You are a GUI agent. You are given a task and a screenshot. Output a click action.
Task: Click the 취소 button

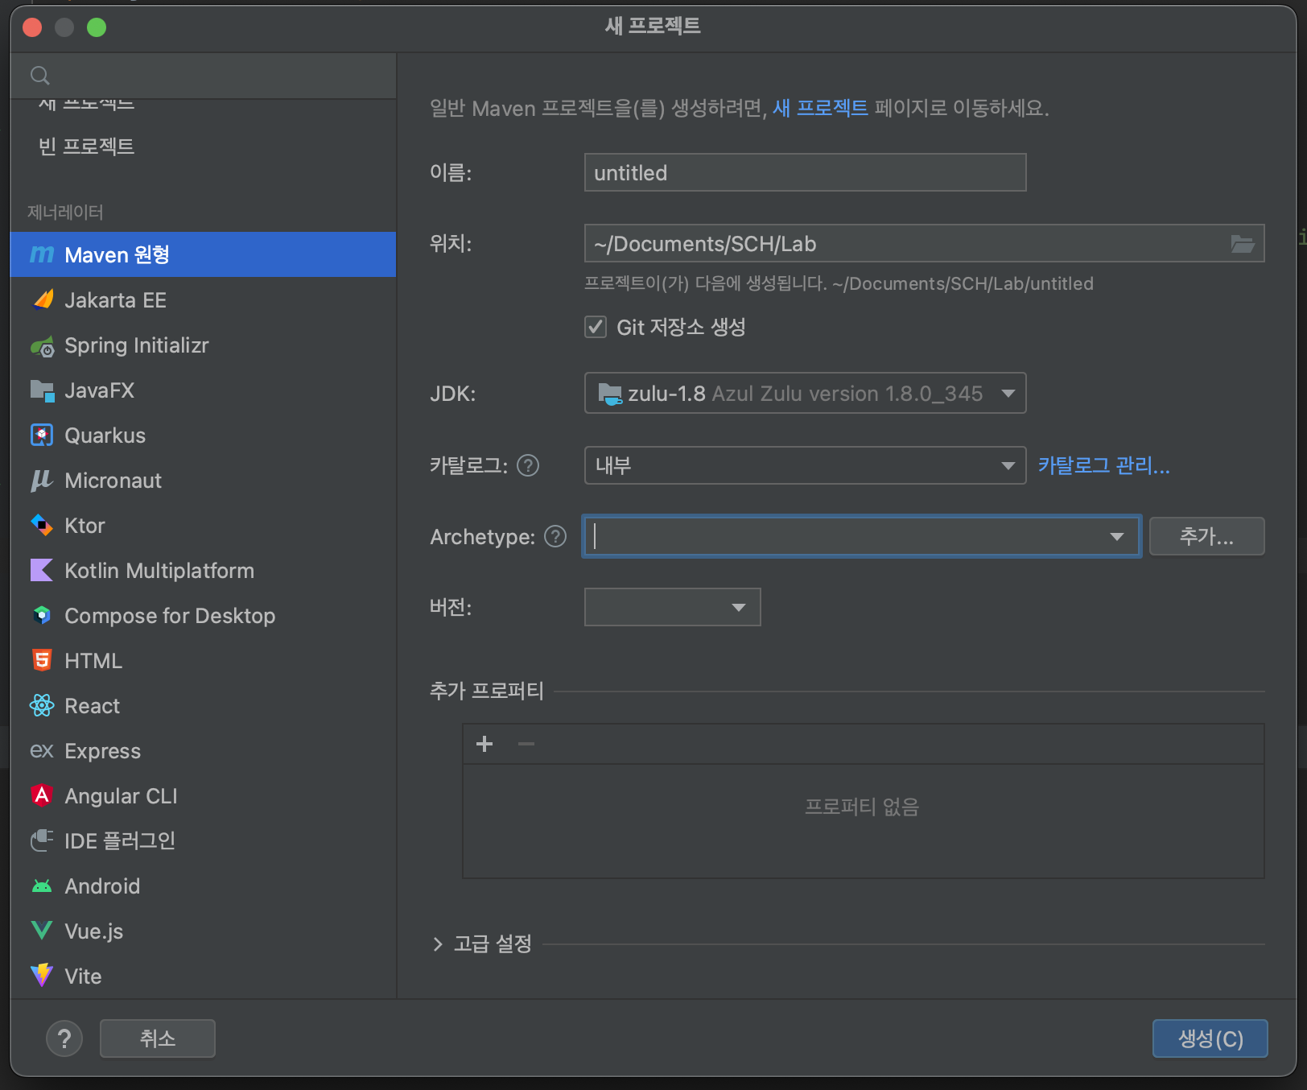coord(158,1038)
